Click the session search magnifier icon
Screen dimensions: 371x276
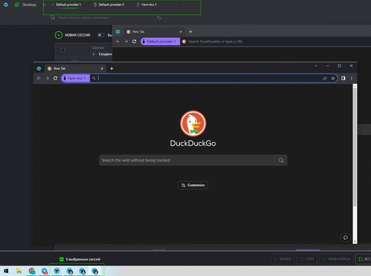[x=53, y=17]
